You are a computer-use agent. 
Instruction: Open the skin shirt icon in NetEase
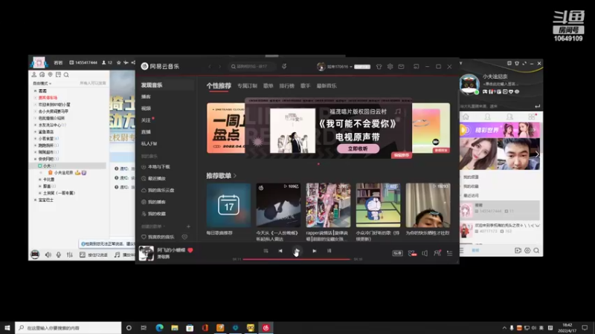tap(379, 66)
